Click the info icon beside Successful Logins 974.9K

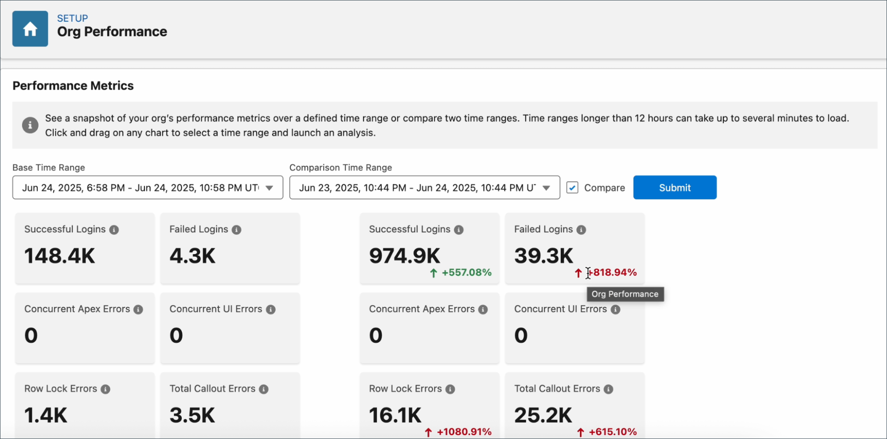pos(459,230)
